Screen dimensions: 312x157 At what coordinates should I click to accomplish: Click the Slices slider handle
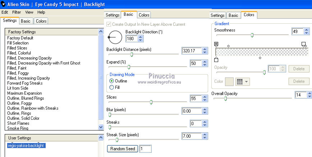tap(151, 102)
